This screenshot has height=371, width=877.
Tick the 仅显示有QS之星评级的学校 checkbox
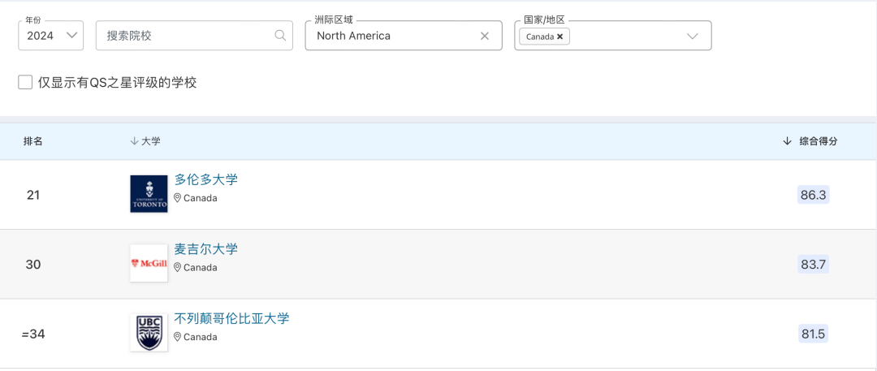(25, 82)
